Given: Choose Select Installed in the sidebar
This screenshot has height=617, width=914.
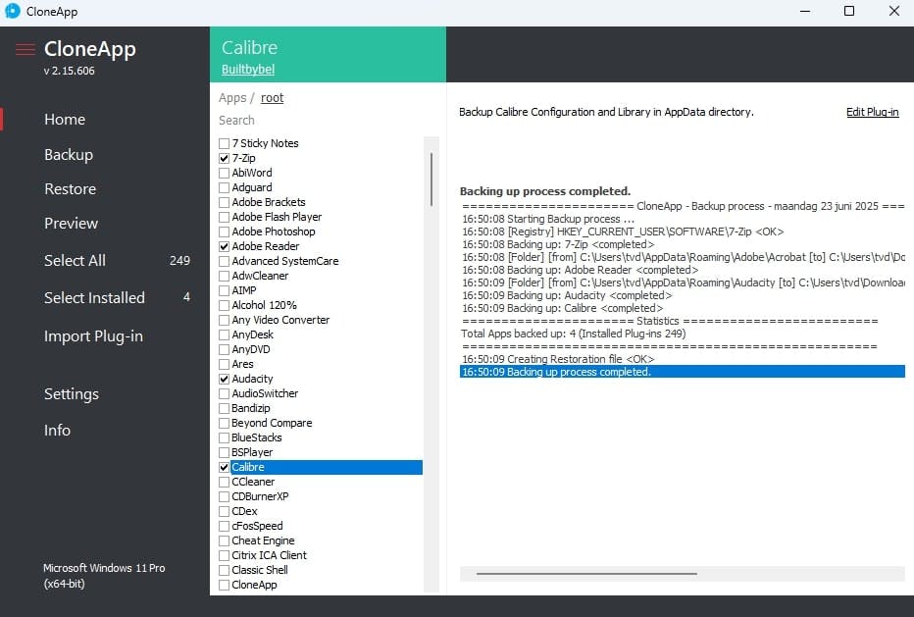Looking at the screenshot, I should [94, 298].
